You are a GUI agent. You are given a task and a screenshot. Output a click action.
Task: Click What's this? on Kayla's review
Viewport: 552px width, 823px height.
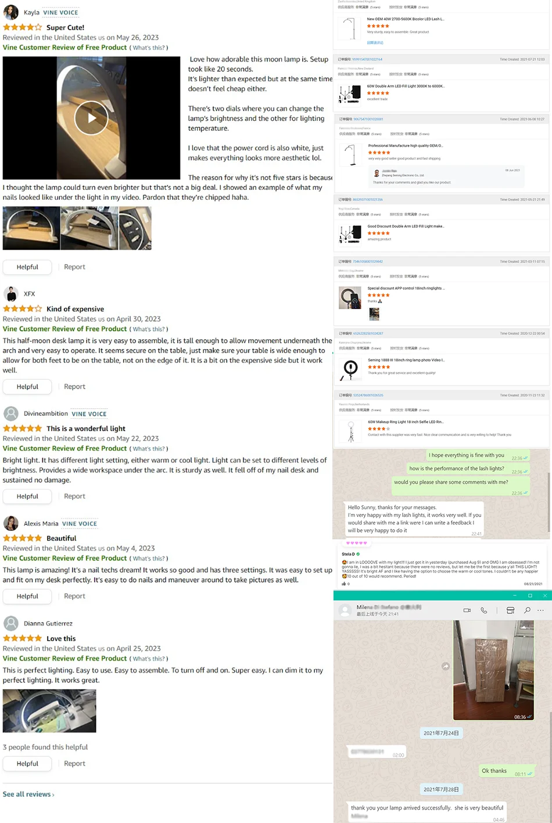click(x=149, y=48)
